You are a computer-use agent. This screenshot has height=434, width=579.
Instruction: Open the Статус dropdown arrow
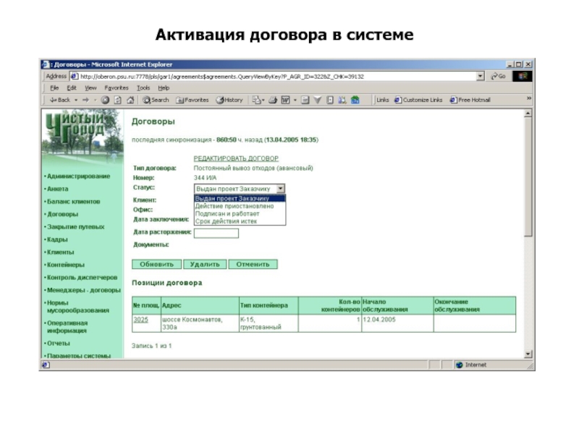(281, 188)
